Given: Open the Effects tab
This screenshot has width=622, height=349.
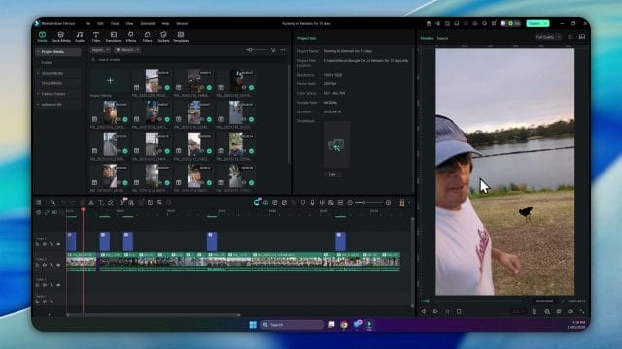Looking at the screenshot, I should [x=131, y=37].
